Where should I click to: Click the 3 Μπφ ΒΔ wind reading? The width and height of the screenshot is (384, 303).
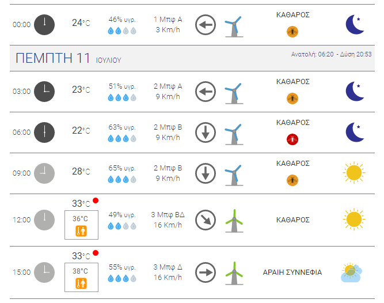168,214
